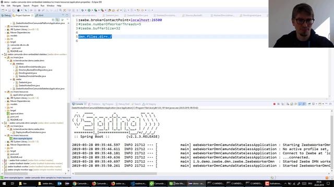Open the Help menu

pyautogui.click(x=59, y=6)
